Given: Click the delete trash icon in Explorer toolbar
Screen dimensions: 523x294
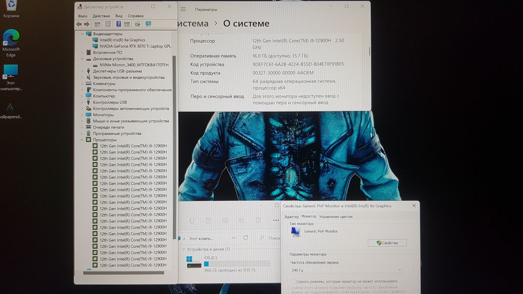Looking at the screenshot, I should 258,220.
